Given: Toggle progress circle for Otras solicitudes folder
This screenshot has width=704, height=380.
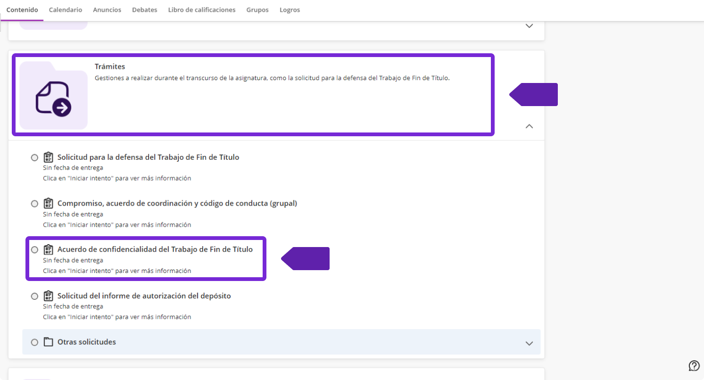Looking at the screenshot, I should 34,342.
